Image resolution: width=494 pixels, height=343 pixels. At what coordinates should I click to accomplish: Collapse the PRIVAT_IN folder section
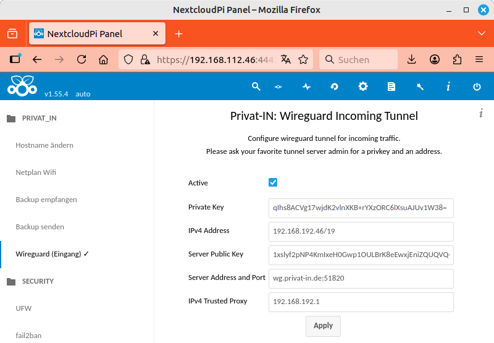(x=40, y=118)
